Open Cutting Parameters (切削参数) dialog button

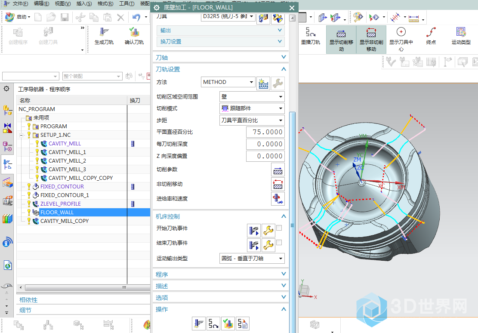pyautogui.click(x=278, y=170)
